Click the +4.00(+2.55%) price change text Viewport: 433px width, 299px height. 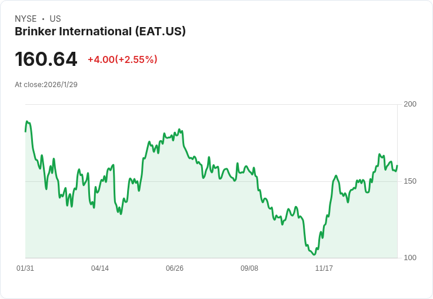(x=122, y=59)
